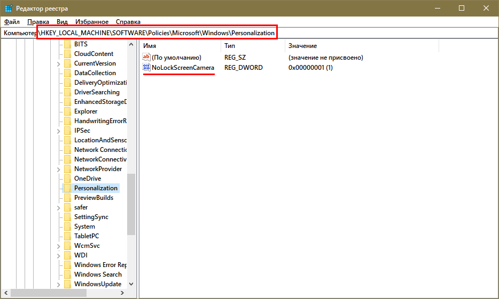Click the (По умолчанию) string value icon
499x299 pixels.
(147, 57)
